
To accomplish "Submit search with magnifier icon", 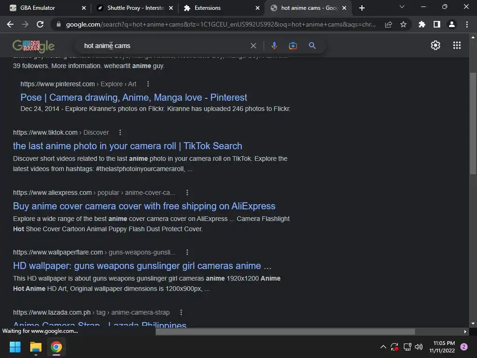I will tap(312, 46).
